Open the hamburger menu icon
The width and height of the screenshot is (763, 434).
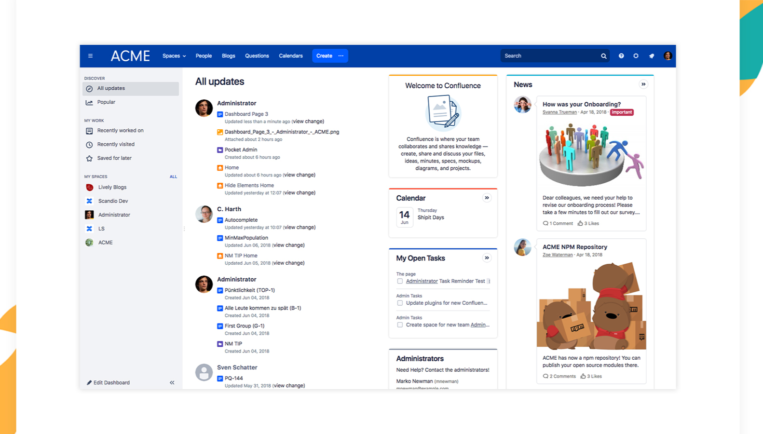(90, 56)
